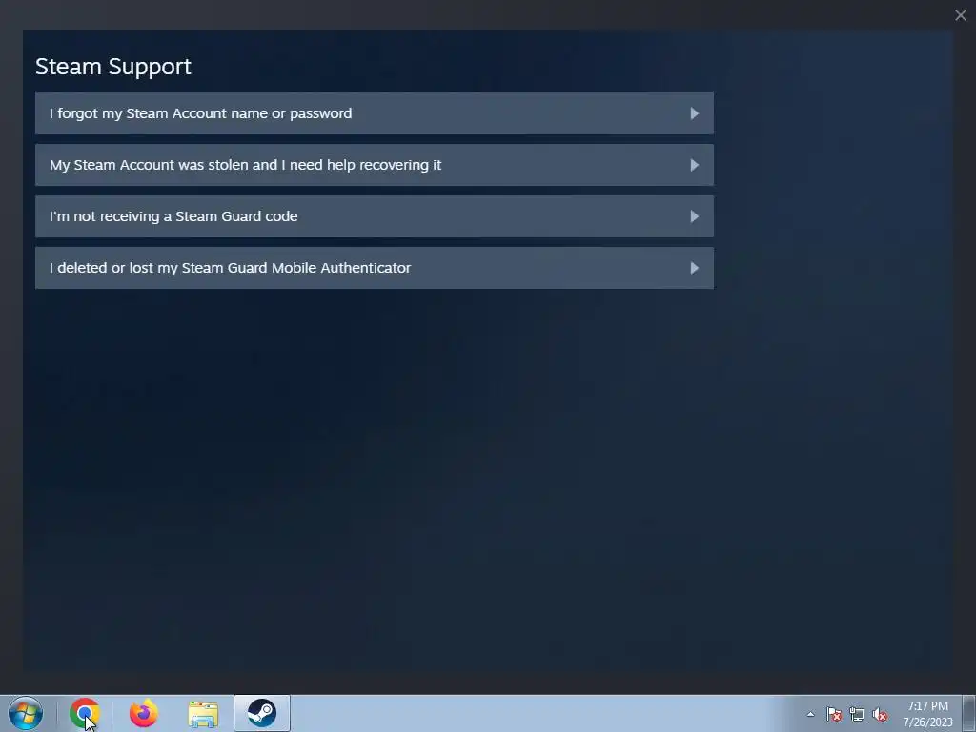Show hidden system tray icons

(x=810, y=714)
